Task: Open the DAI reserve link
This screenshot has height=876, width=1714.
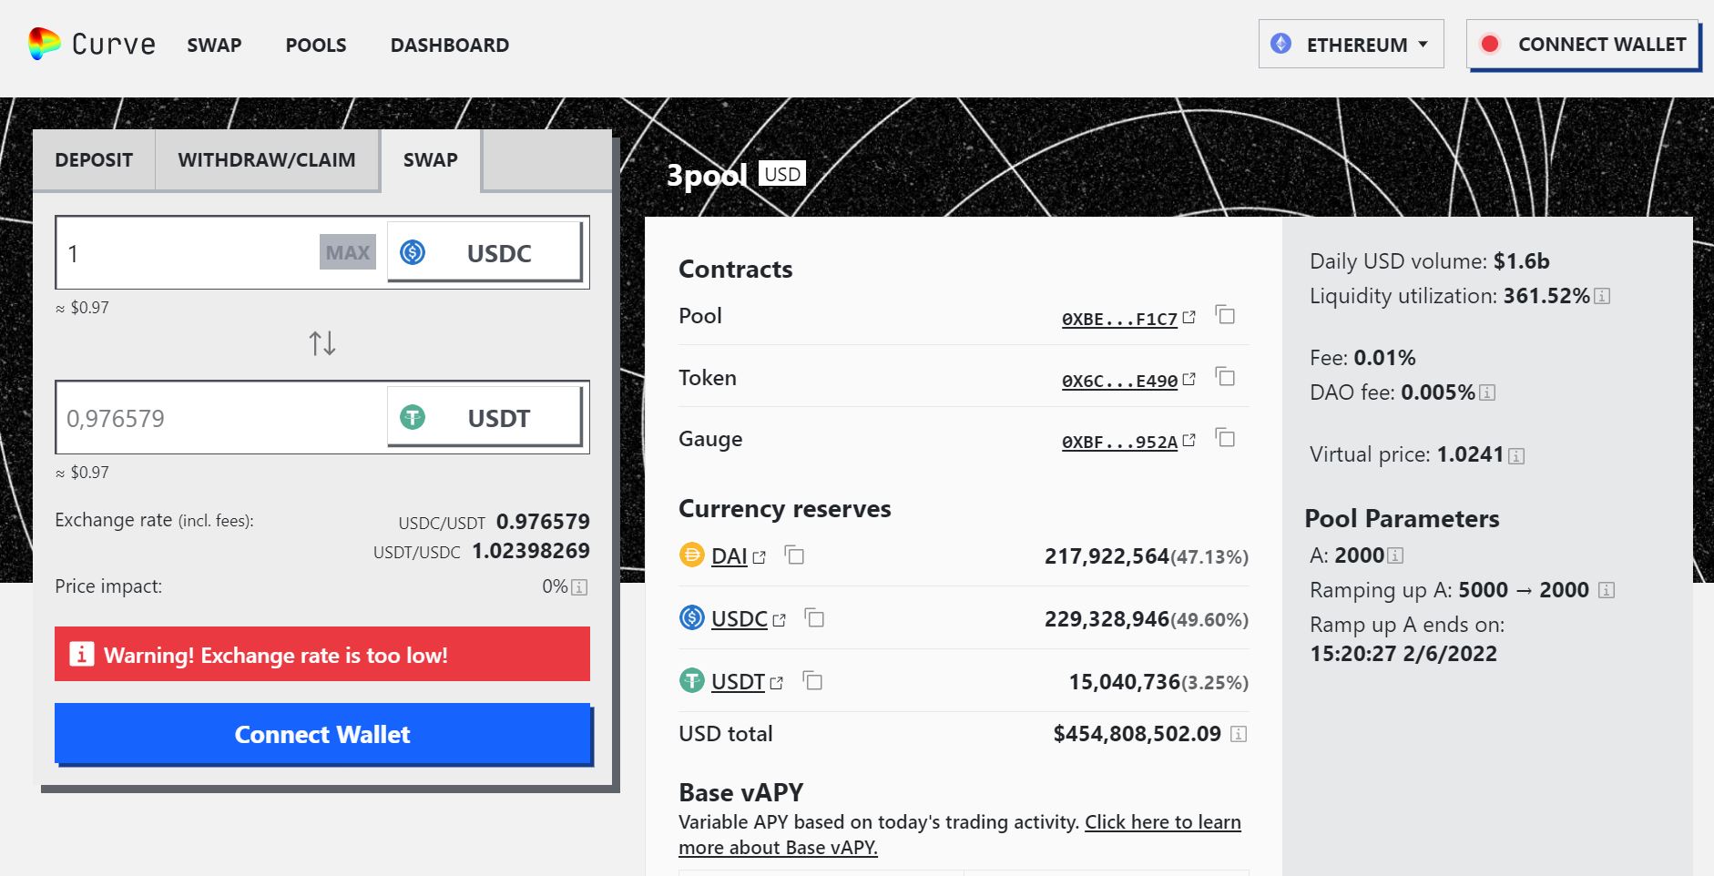Action: 729,555
